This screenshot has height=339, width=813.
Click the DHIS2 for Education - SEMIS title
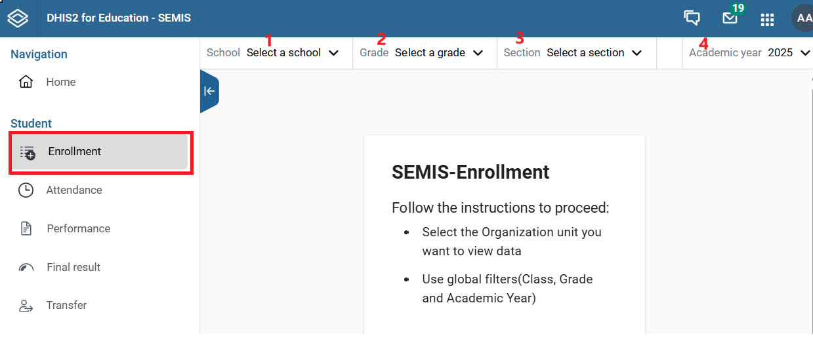pos(119,18)
